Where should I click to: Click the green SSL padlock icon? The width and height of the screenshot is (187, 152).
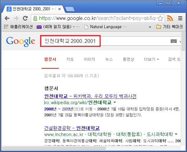tap(35, 18)
